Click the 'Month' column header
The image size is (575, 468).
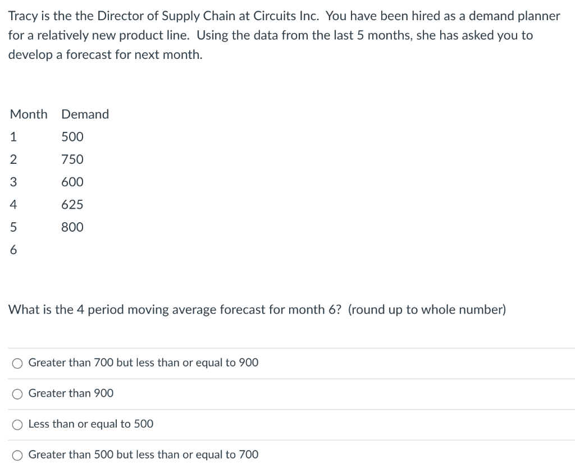29,114
